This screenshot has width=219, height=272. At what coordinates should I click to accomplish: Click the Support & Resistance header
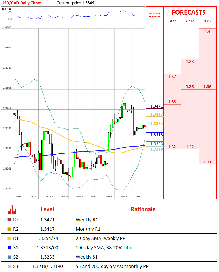point(154,15)
